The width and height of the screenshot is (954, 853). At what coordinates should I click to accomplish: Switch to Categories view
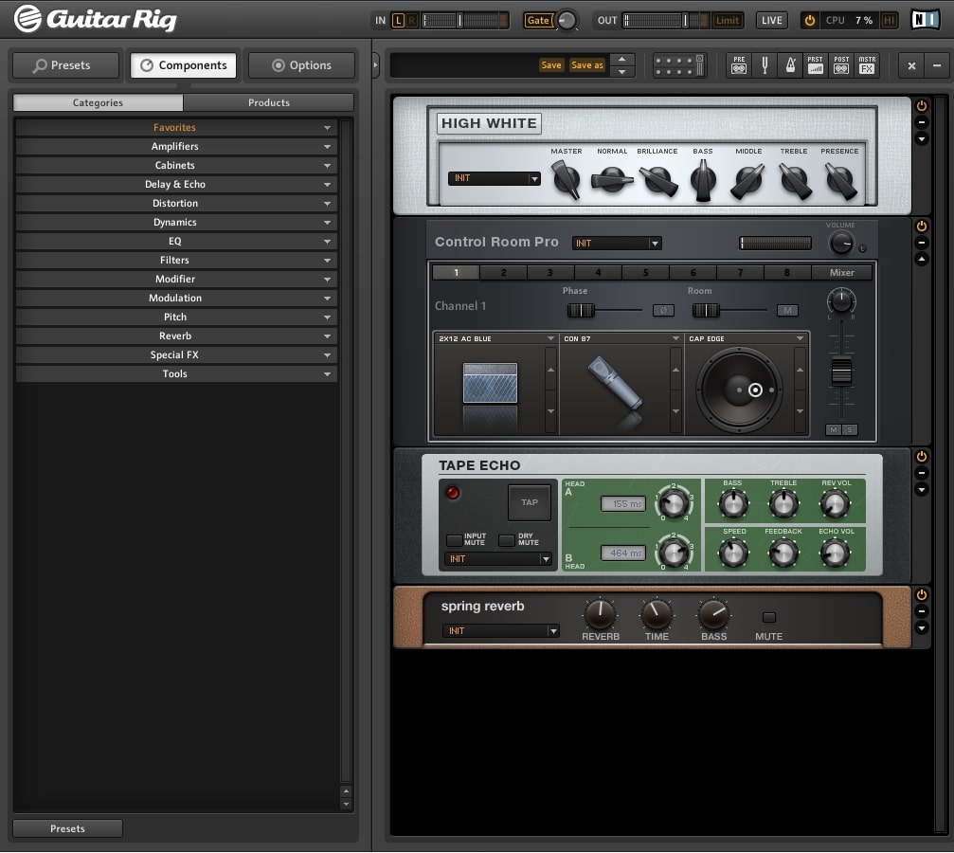coord(98,102)
